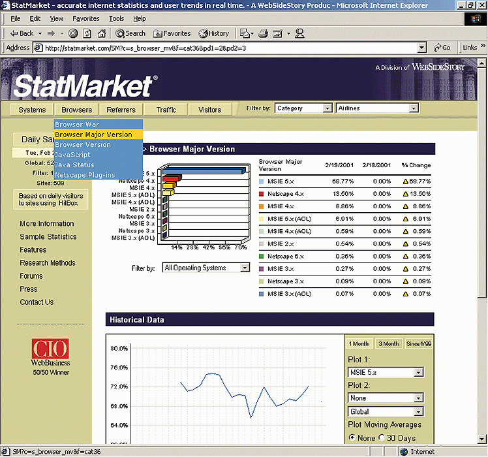Open the Help menu
Image resolution: width=488 pixels, height=457 pixels.
(140, 19)
